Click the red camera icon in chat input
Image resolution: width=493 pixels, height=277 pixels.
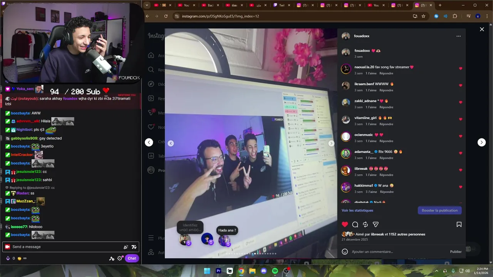coord(7,247)
